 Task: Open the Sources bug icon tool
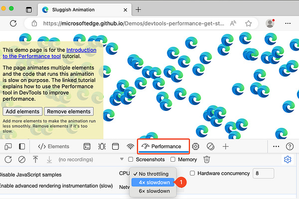pyautogui.click(x=102, y=146)
